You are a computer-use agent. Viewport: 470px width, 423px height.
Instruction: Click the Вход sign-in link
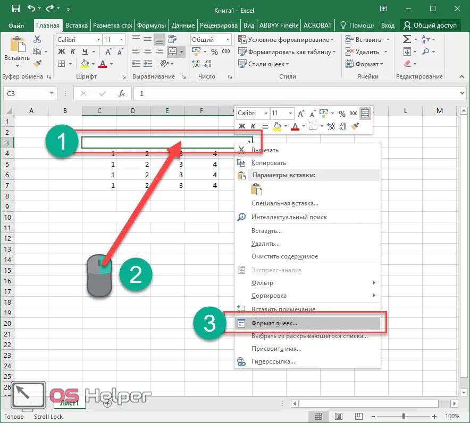tap(388, 25)
